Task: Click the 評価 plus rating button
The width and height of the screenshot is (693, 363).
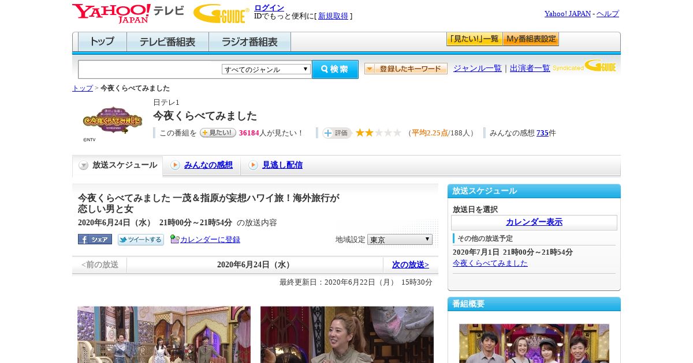Action: (337, 133)
